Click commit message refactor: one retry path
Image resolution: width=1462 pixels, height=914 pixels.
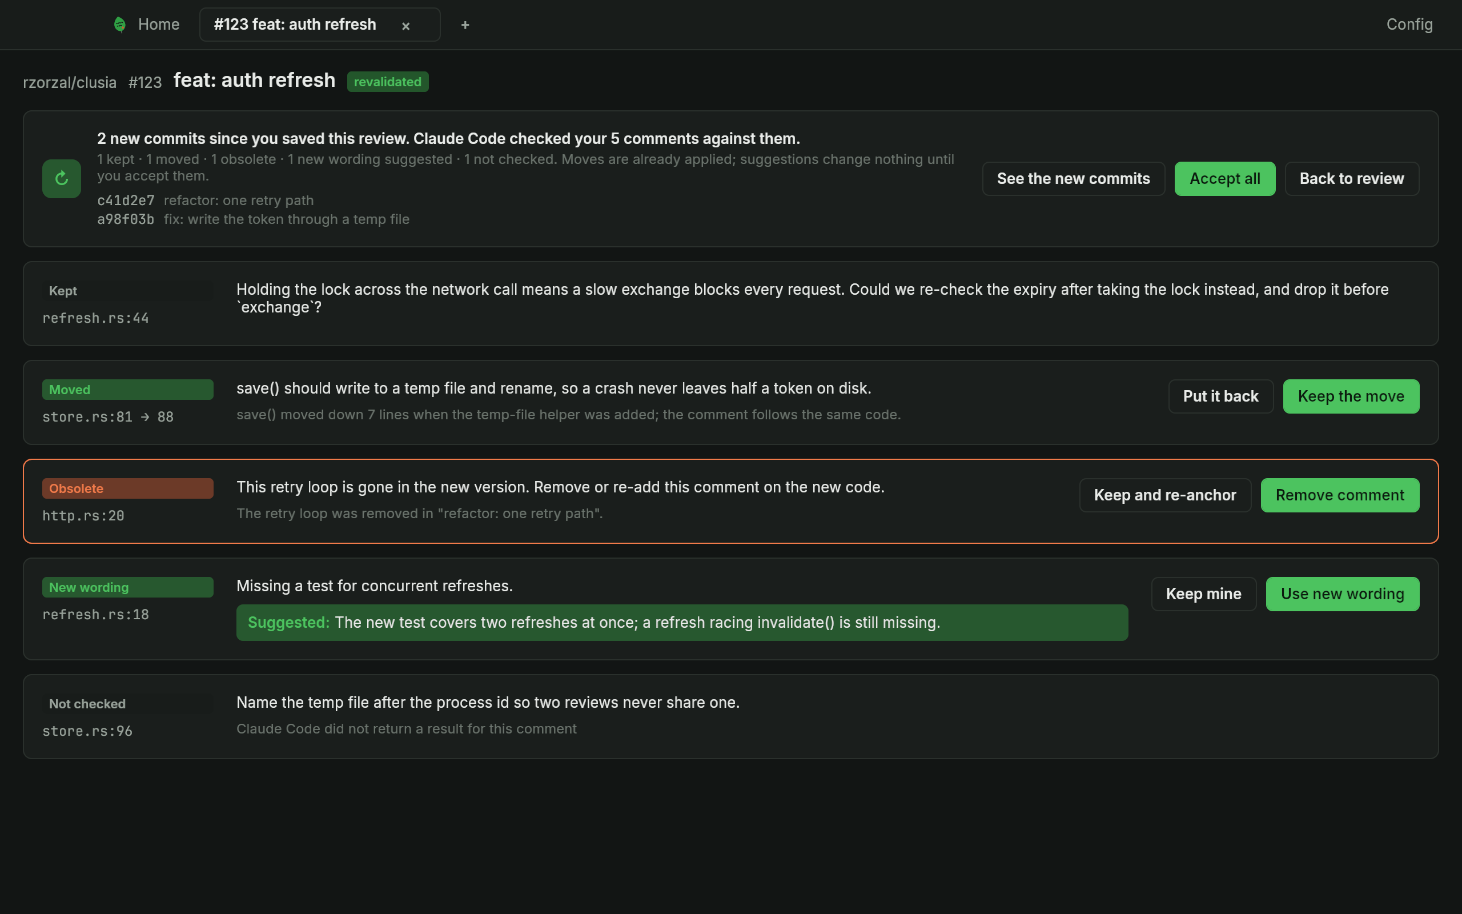click(239, 200)
